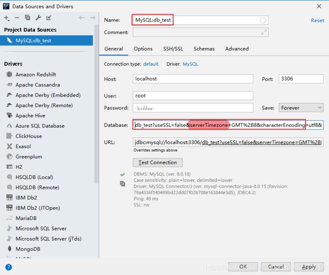Screen dimensions: 329x275
Task: Add a new data source with plus icon
Action: [7, 18]
